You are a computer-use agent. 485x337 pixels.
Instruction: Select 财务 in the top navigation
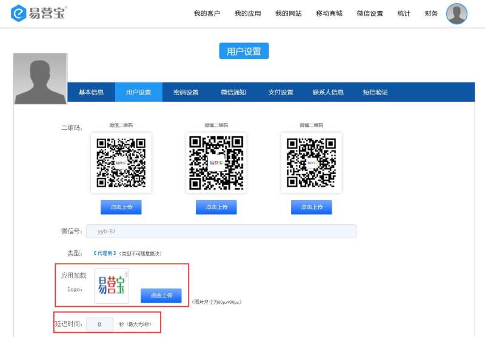(x=431, y=13)
